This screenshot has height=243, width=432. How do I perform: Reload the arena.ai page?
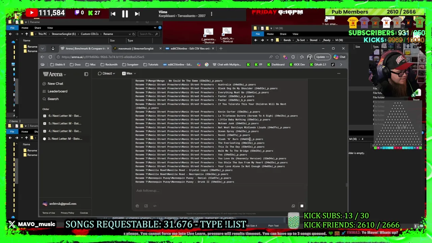50,57
